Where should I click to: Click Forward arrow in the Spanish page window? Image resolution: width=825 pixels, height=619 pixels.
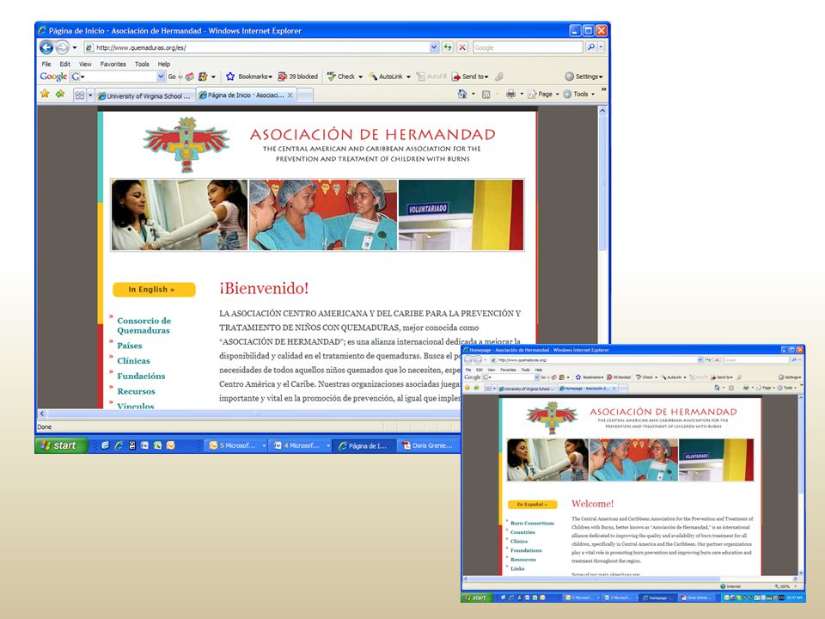click(x=62, y=47)
